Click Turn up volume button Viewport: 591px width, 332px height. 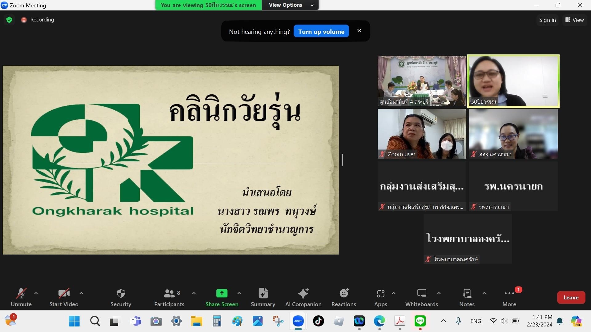pos(321,31)
